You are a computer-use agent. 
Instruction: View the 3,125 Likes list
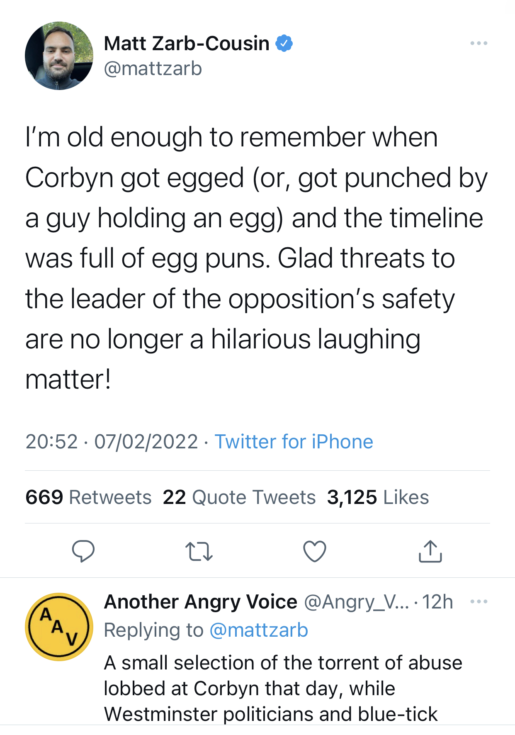click(378, 497)
